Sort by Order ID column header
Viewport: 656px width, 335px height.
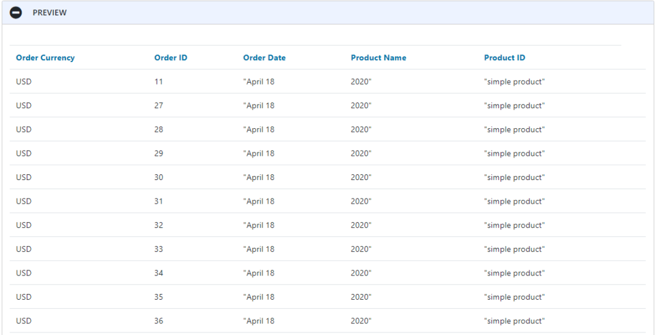tap(170, 58)
